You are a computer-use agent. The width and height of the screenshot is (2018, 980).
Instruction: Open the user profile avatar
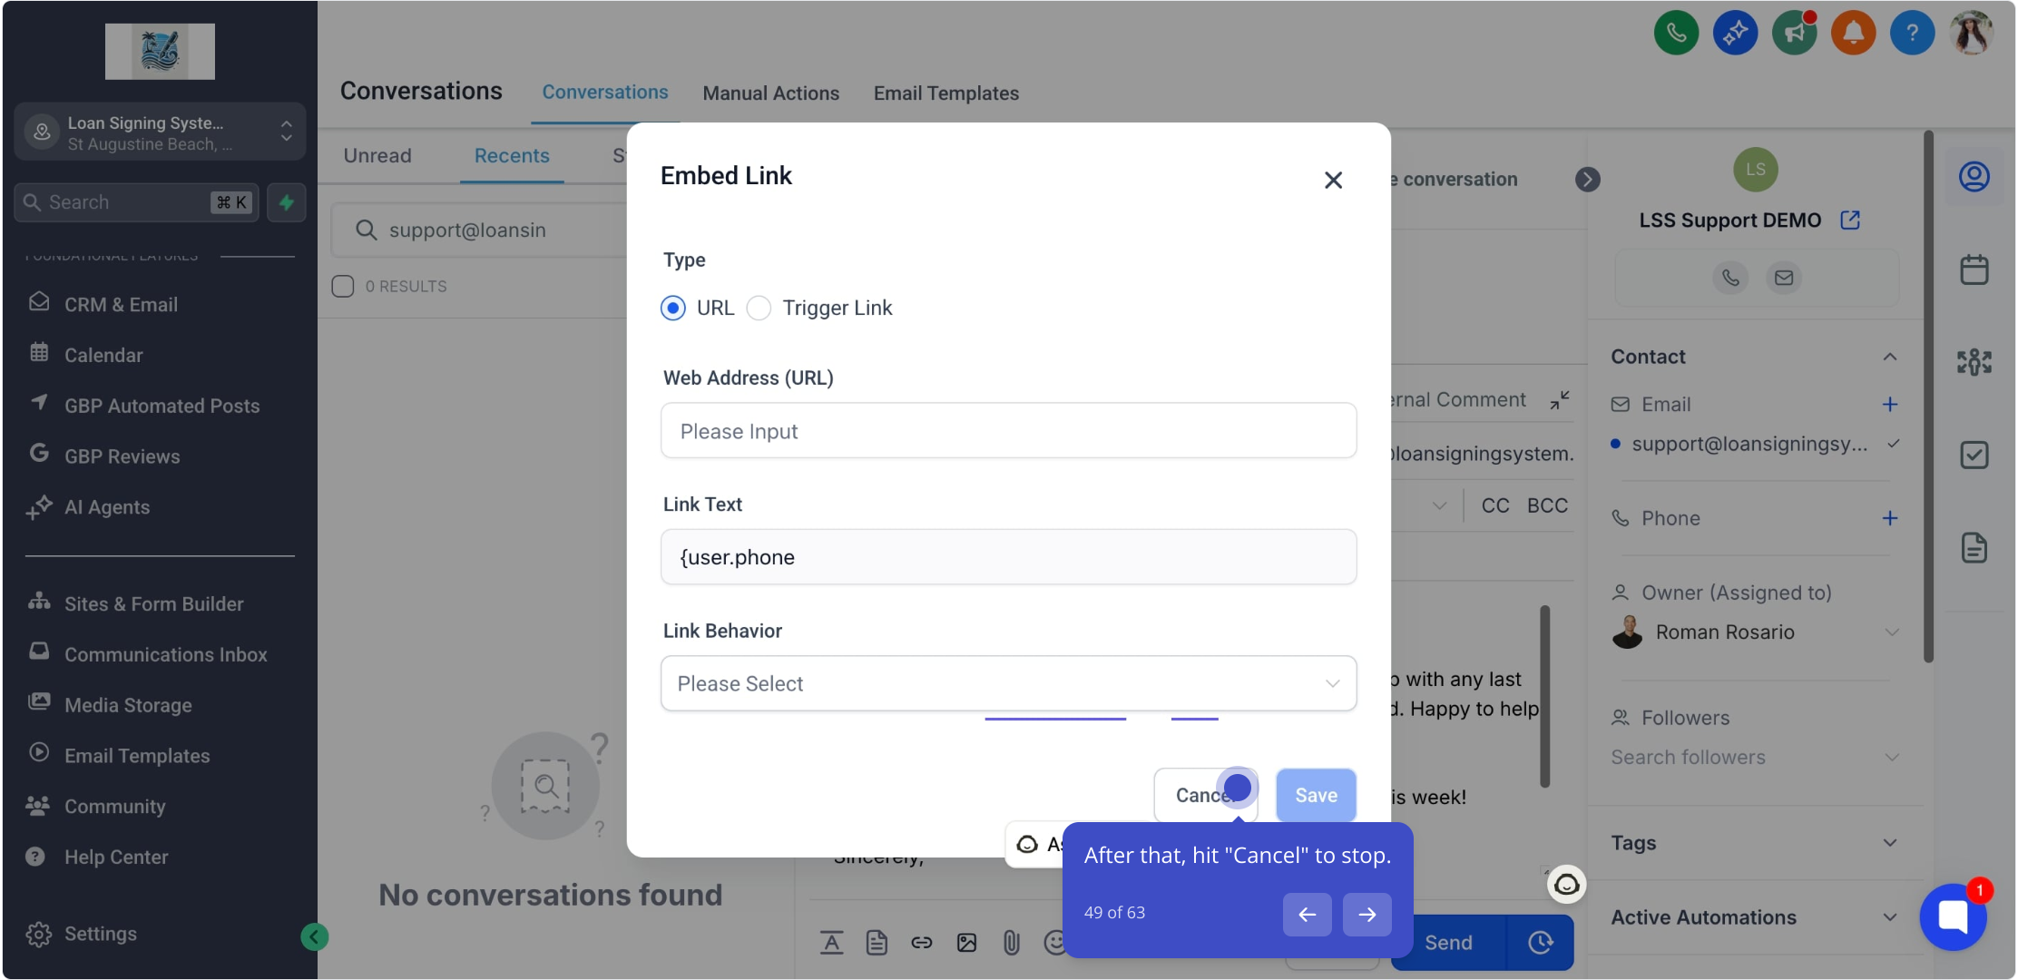click(1971, 34)
